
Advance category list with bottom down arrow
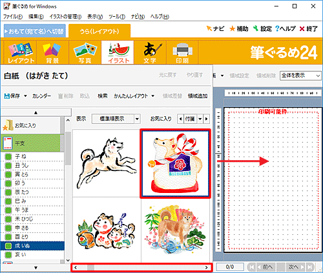pos(36,268)
